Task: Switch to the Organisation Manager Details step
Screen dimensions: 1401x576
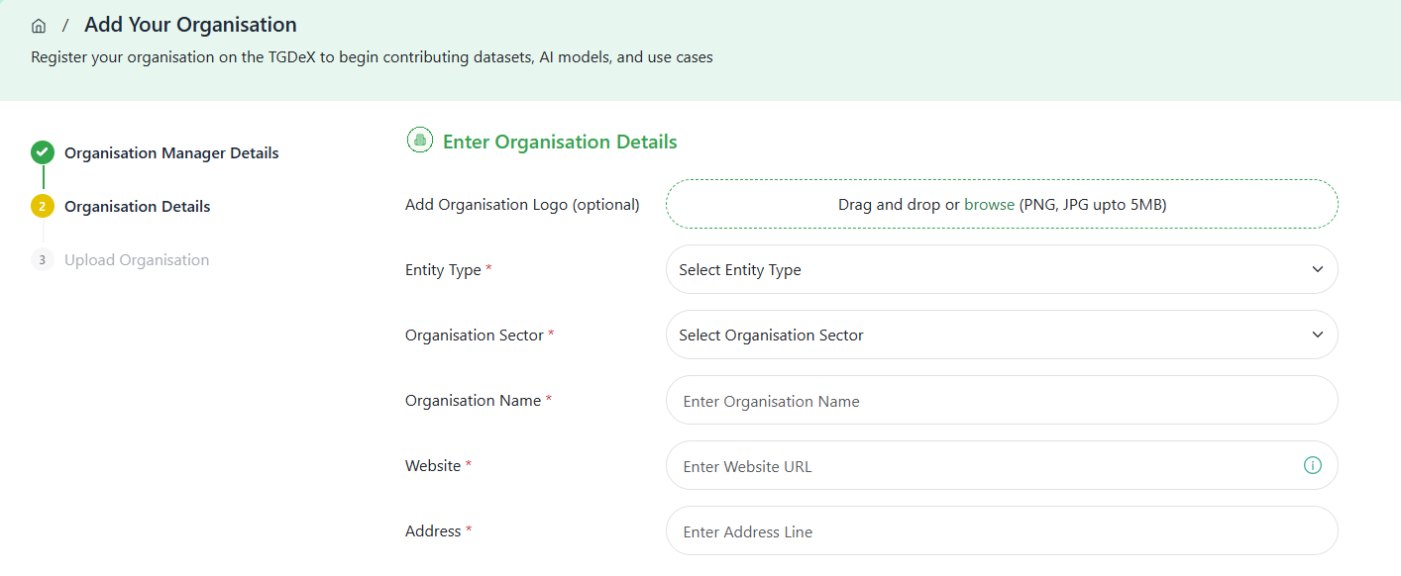Action: click(171, 152)
